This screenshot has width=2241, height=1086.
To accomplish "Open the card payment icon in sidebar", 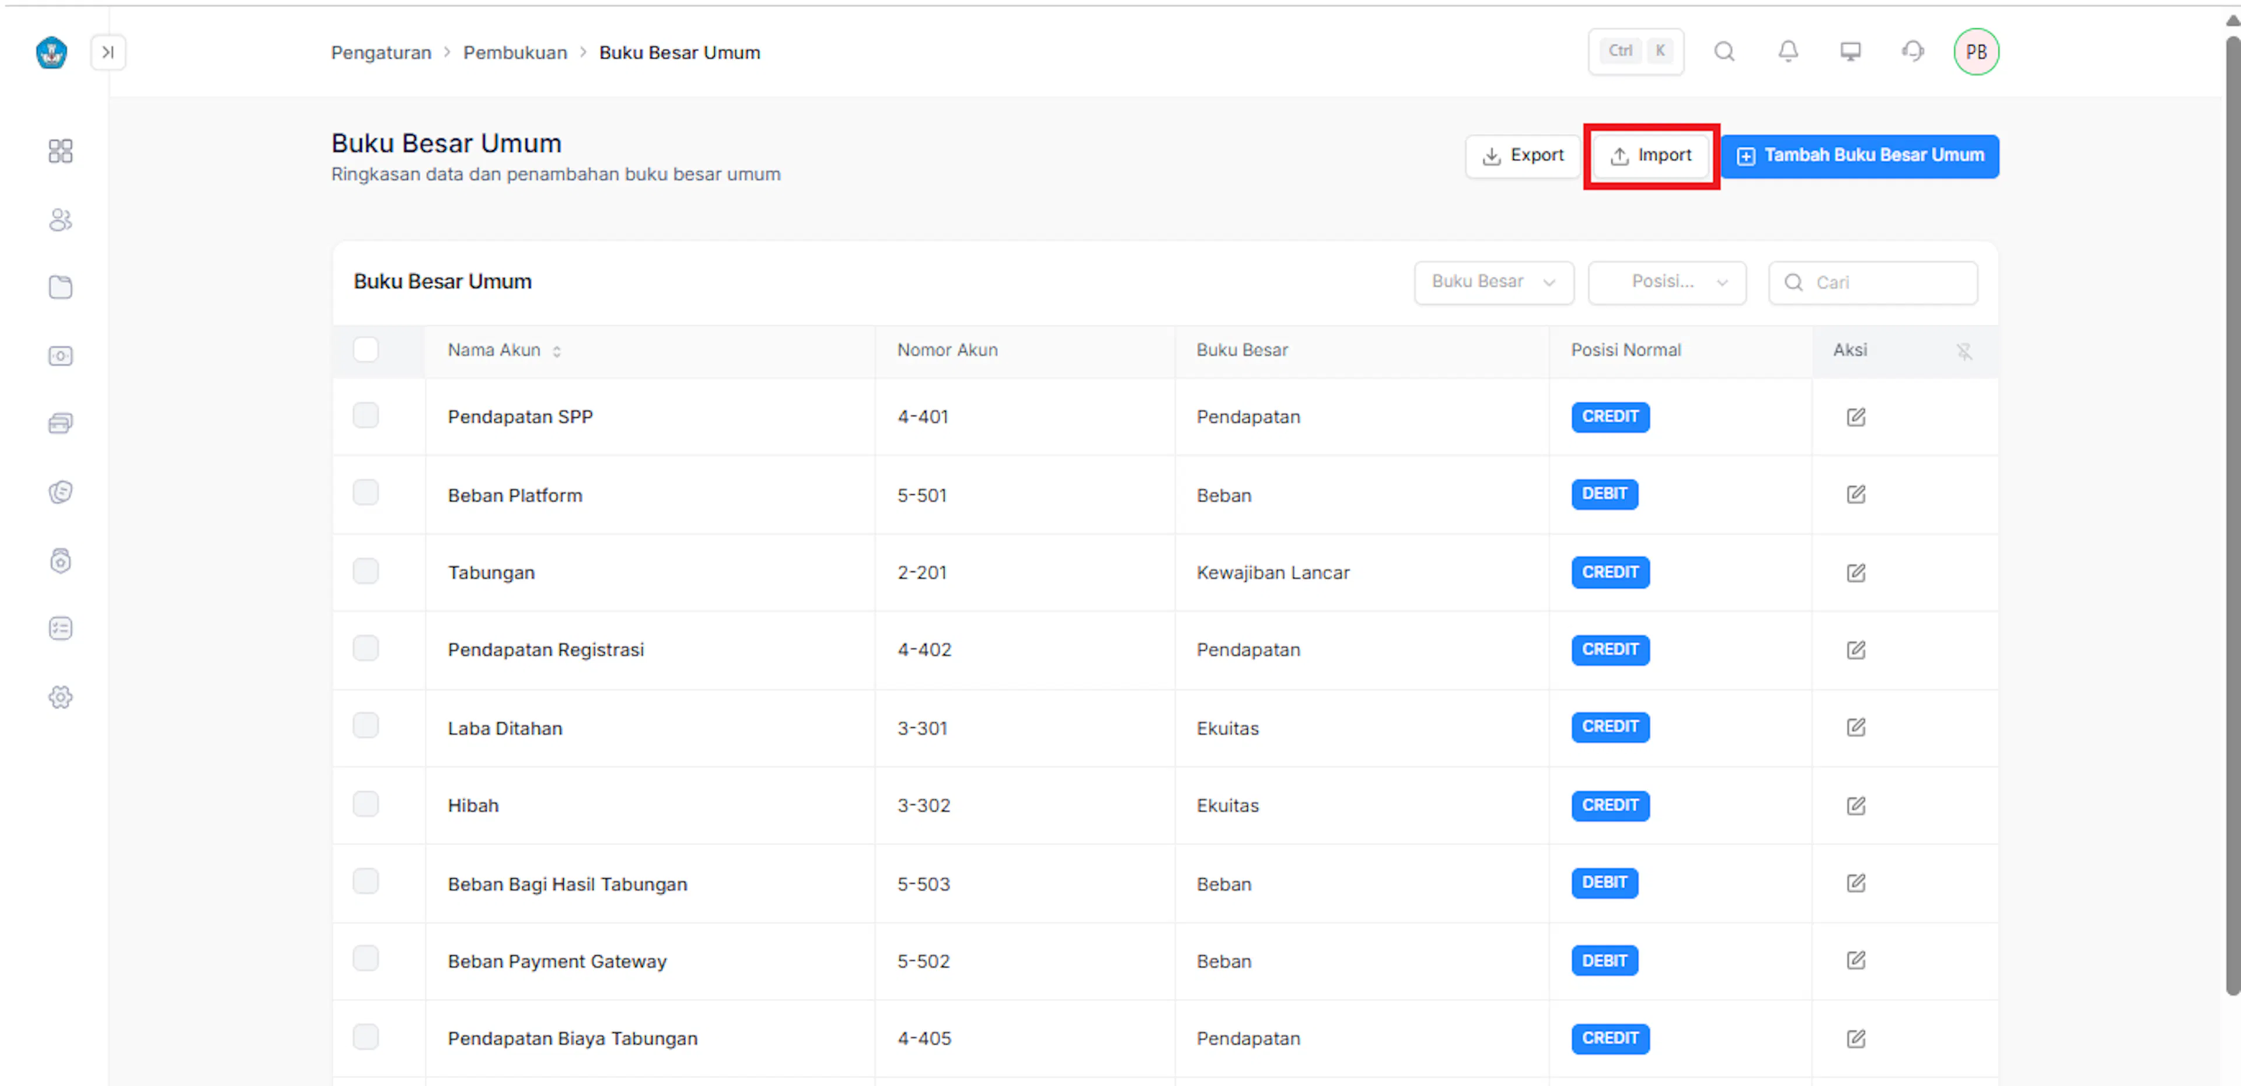I will click(x=60, y=424).
